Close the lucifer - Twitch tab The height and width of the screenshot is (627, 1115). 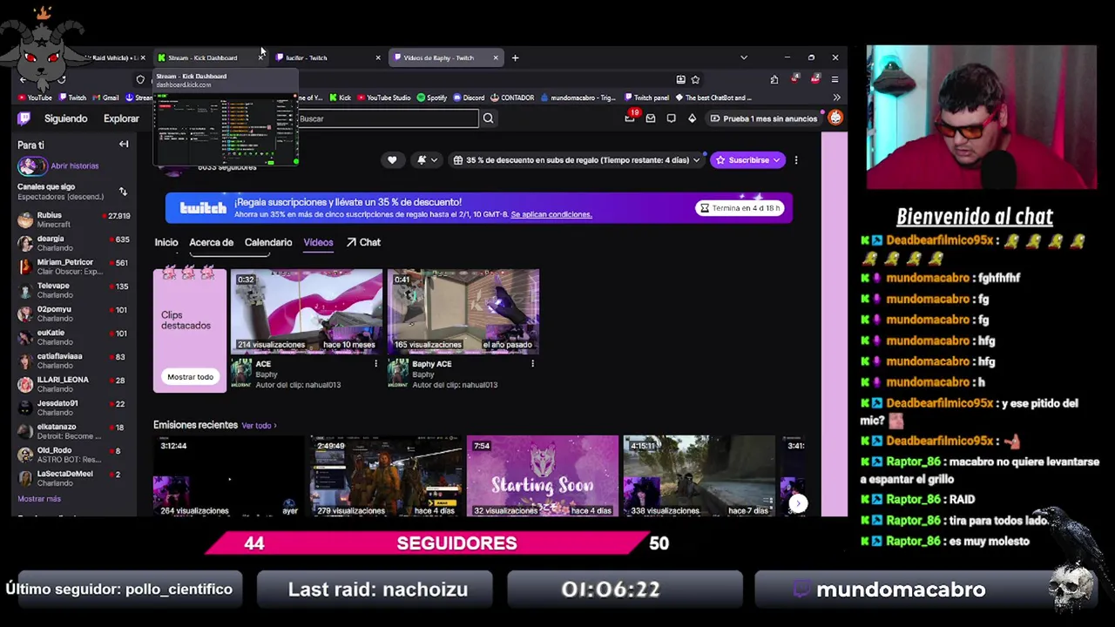pos(378,57)
